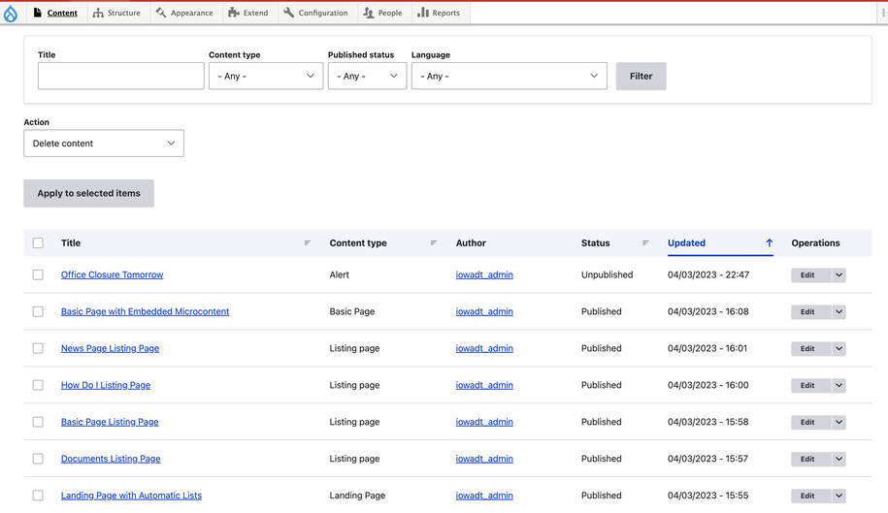
Task: Open the People admin menu
Action: point(382,13)
